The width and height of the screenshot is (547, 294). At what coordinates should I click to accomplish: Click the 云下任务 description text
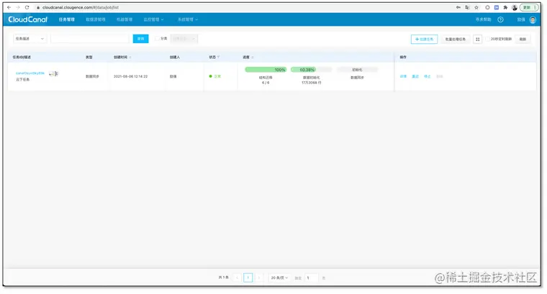pos(23,80)
